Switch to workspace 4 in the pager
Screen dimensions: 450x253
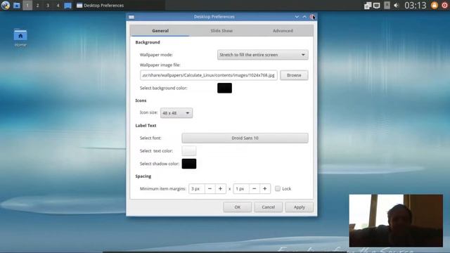pos(58,6)
